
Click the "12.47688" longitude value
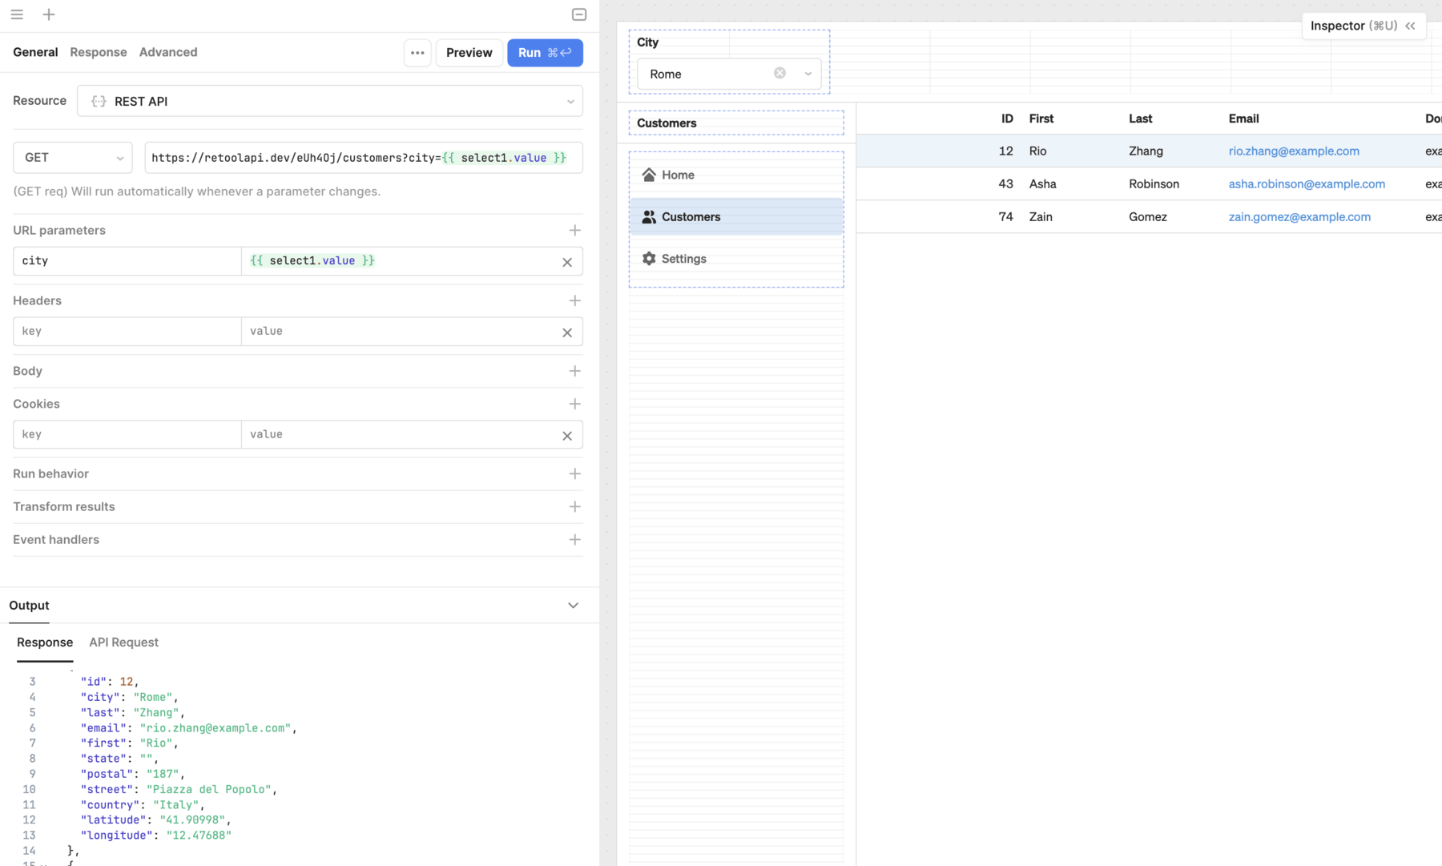[x=199, y=836]
